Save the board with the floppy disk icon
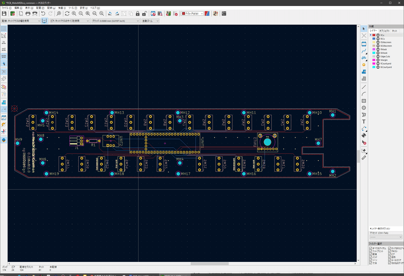 (x=4, y=14)
